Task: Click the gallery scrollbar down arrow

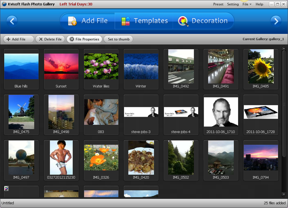Action: 284,194
